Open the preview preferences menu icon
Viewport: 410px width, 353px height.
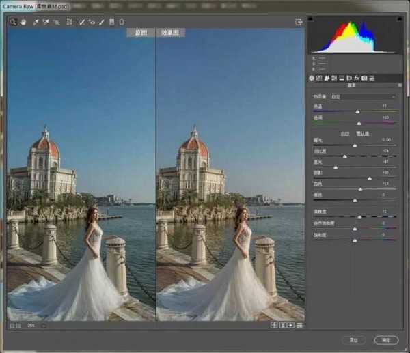click(300, 325)
